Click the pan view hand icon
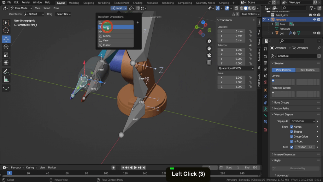Viewport: 323px width, 182px height. point(209,48)
